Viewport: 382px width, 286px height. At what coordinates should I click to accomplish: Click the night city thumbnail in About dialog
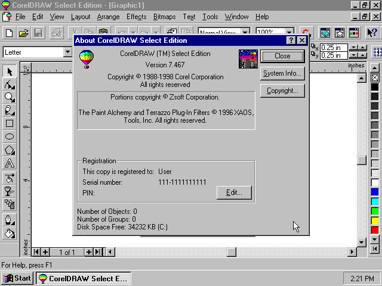[248, 59]
